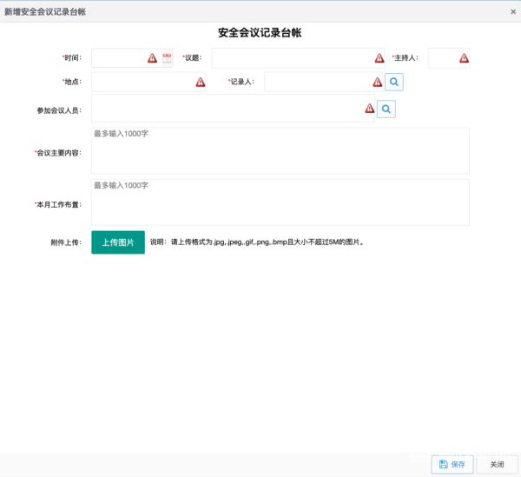Click the warning icon in 地点 field
The width and height of the screenshot is (521, 477).
coord(201,82)
